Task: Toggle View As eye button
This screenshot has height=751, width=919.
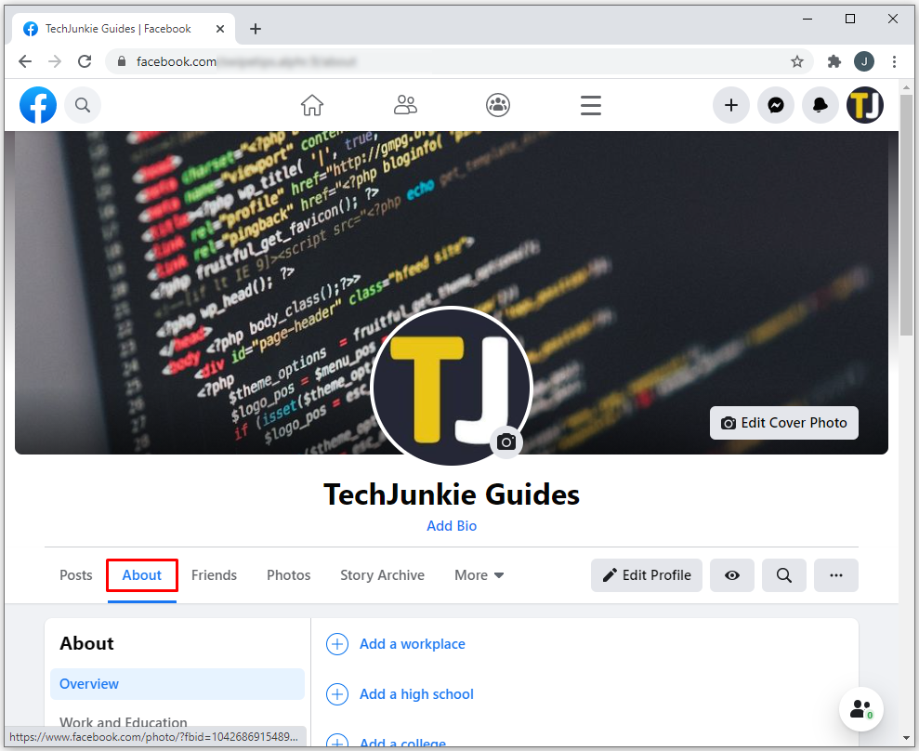Action: [732, 575]
